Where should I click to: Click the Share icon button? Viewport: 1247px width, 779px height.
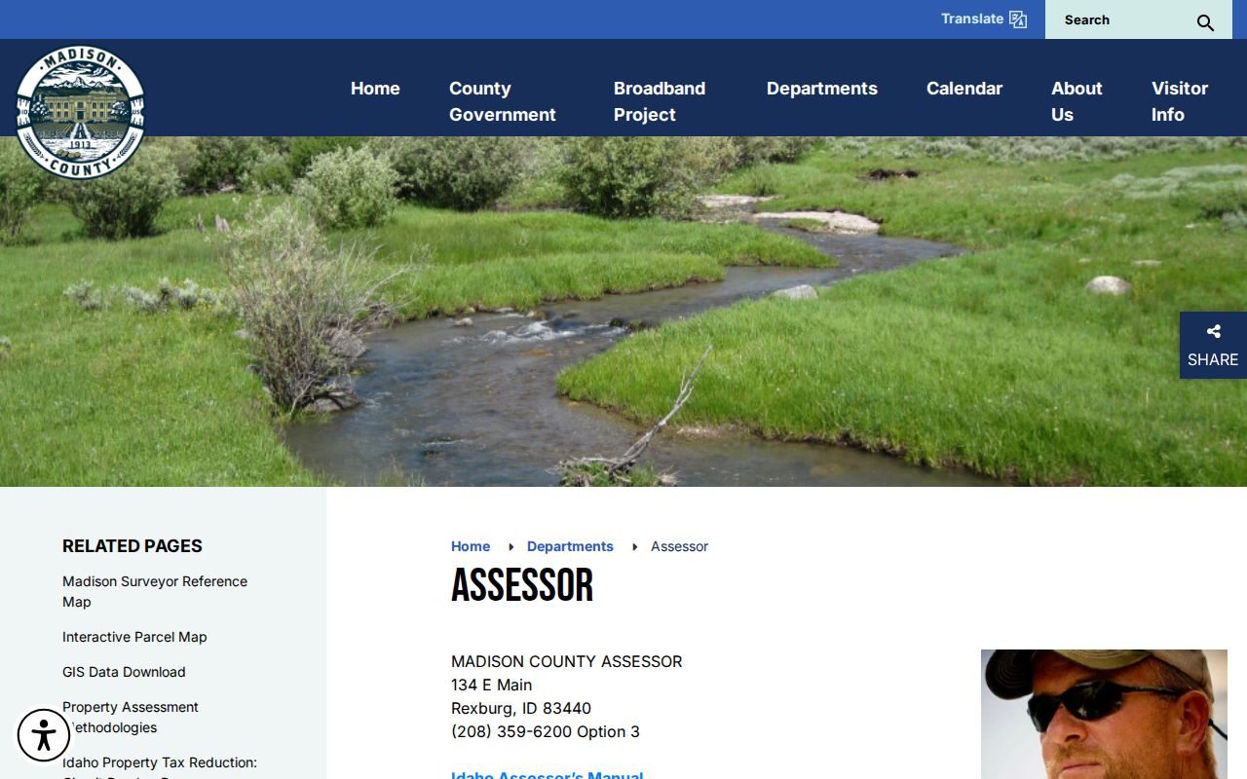click(x=1213, y=345)
